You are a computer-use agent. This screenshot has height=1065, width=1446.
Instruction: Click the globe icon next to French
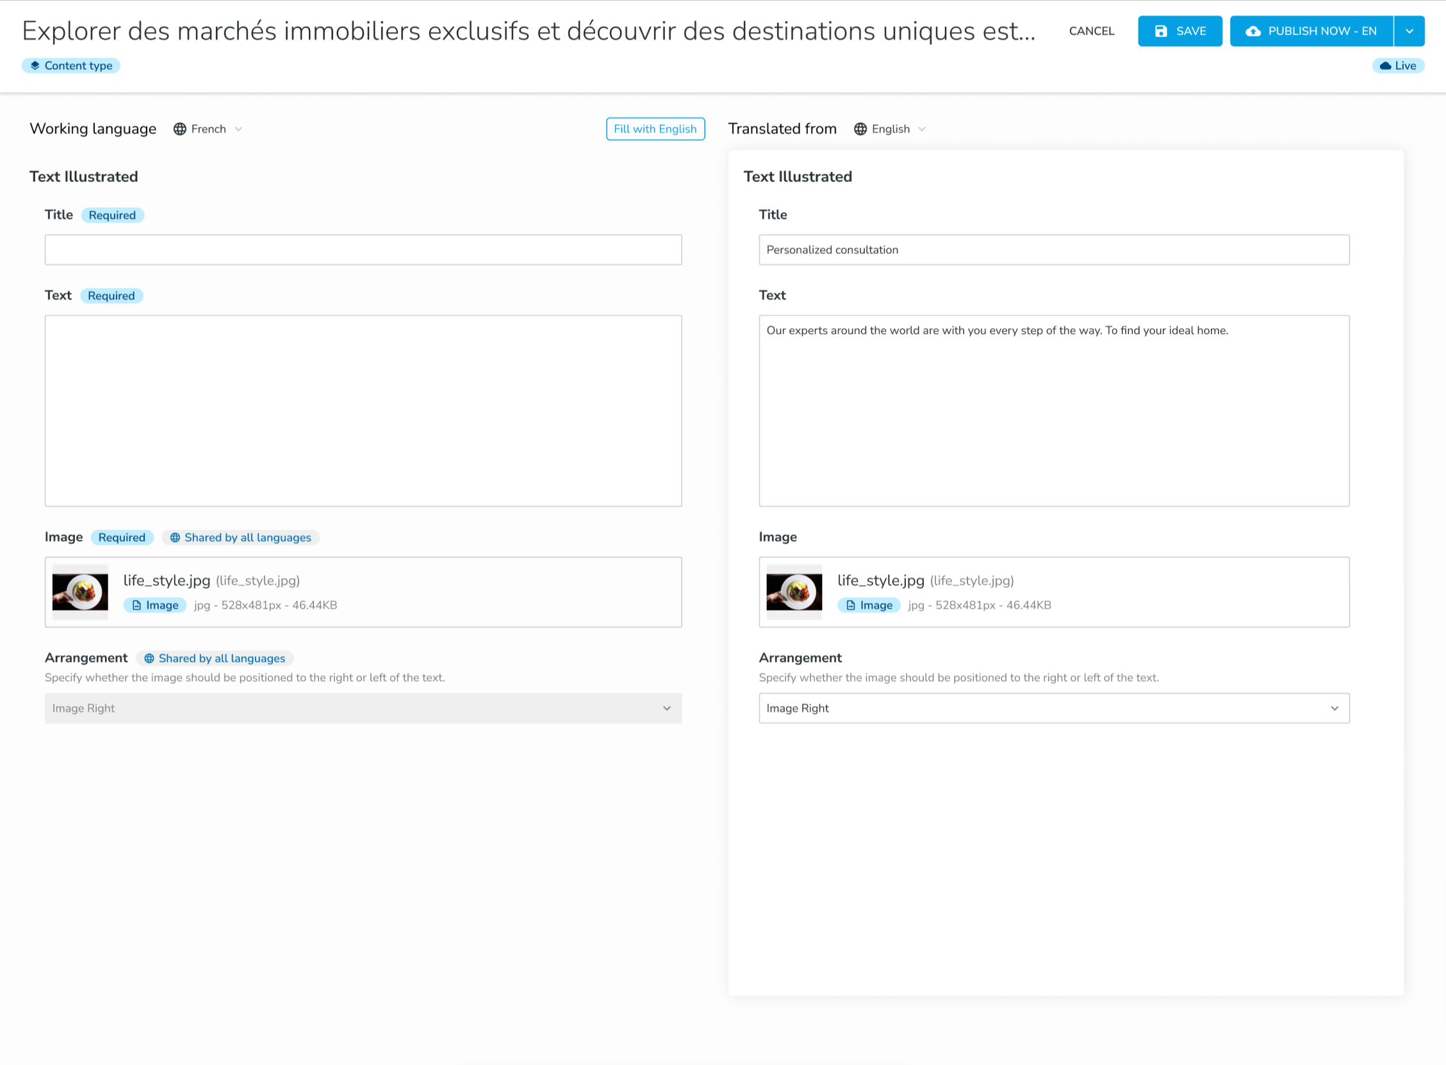pos(180,129)
